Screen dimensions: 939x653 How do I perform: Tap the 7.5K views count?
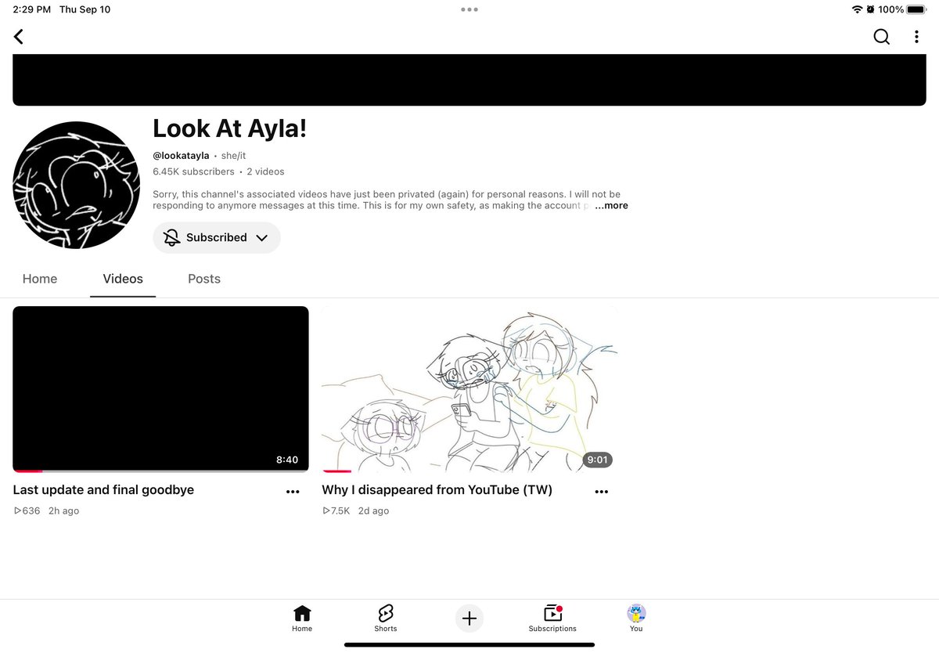(x=336, y=510)
